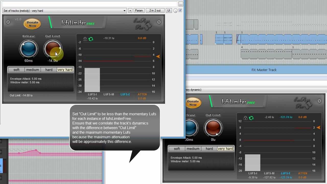327x184 pixels.
Task: Click the Release knob set to 60ms
Action: click(29, 49)
